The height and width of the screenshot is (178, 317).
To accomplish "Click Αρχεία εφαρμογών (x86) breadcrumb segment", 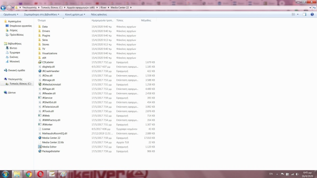I will click(x=81, y=8).
